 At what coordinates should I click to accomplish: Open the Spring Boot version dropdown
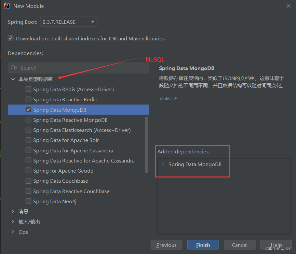(x=69, y=21)
